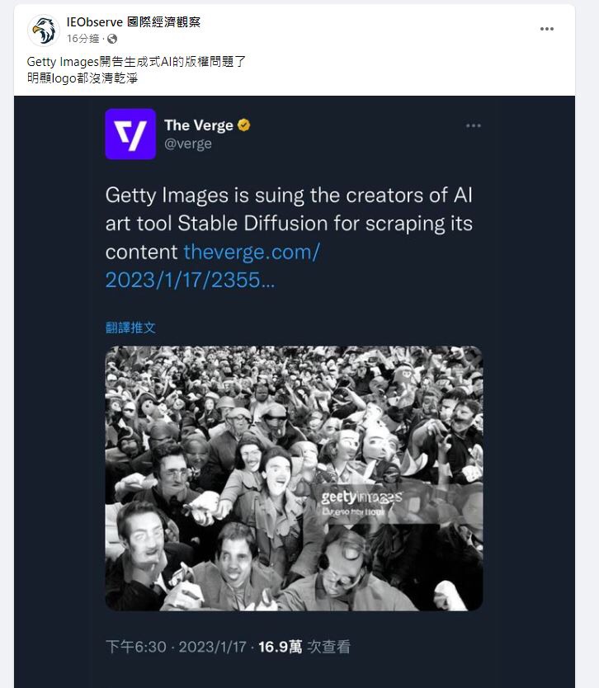This screenshot has width=599, height=688.
Task: Click The Verge account name
Action: (199, 125)
